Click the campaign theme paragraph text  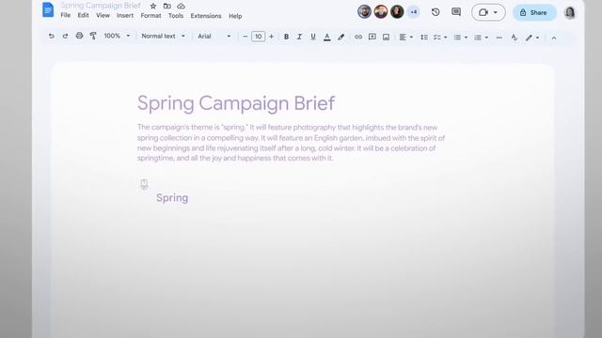291,143
